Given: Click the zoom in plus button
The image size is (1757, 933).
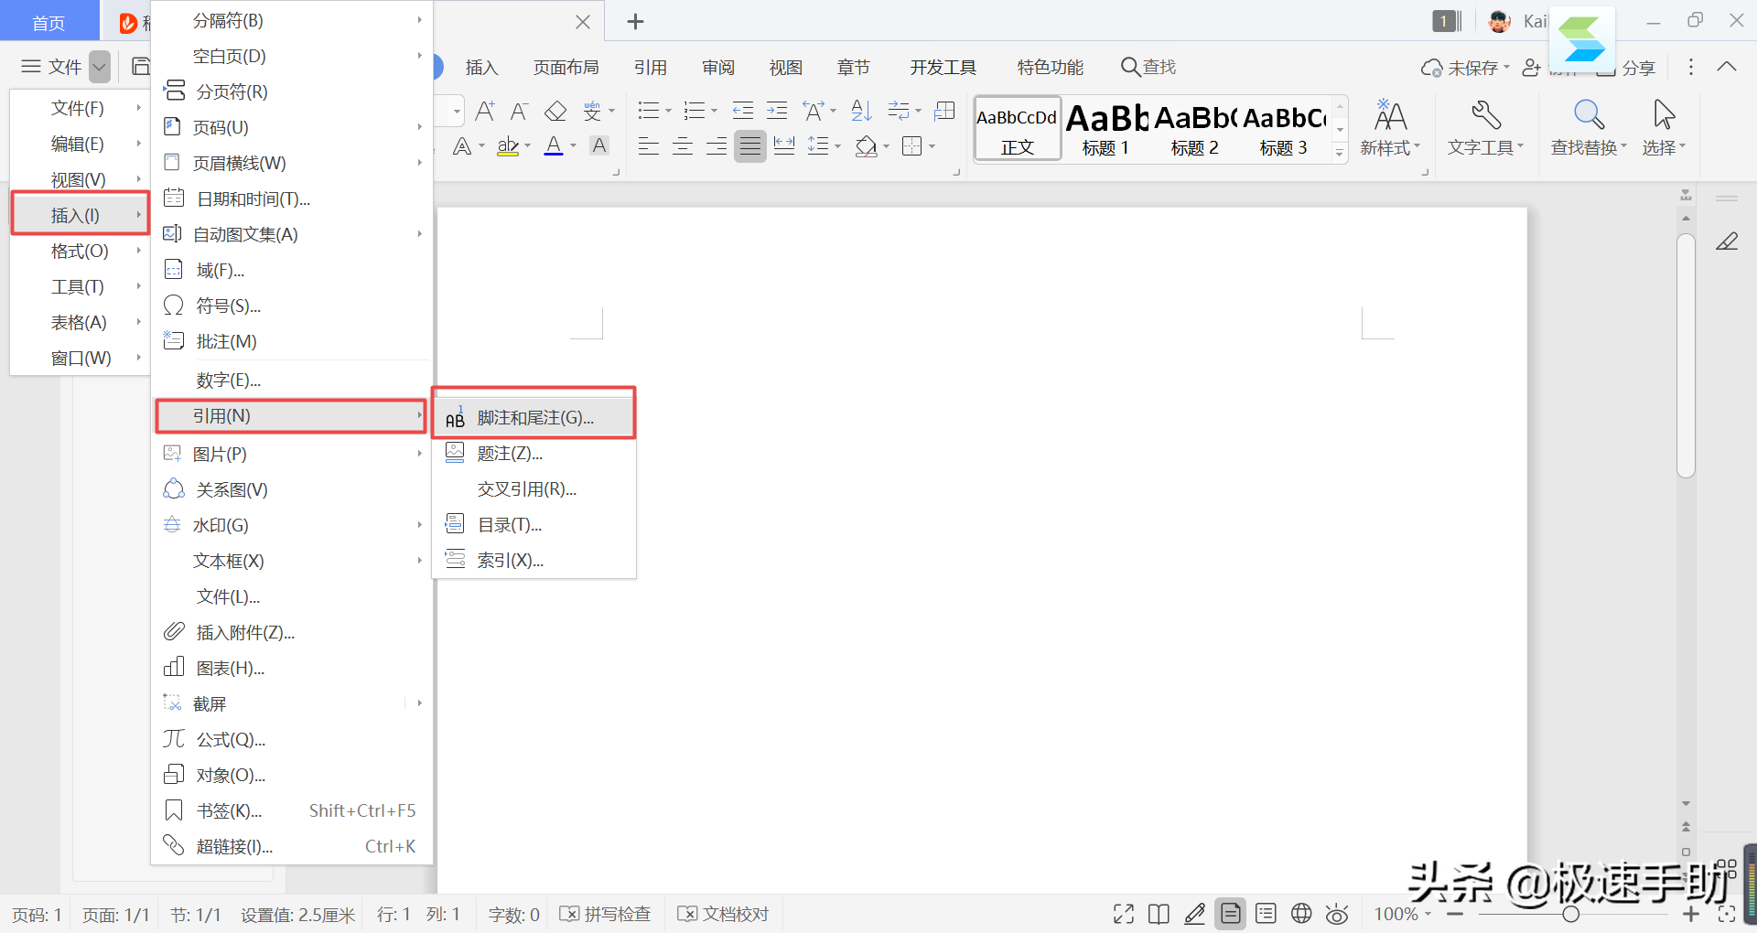Looking at the screenshot, I should coord(1691,914).
